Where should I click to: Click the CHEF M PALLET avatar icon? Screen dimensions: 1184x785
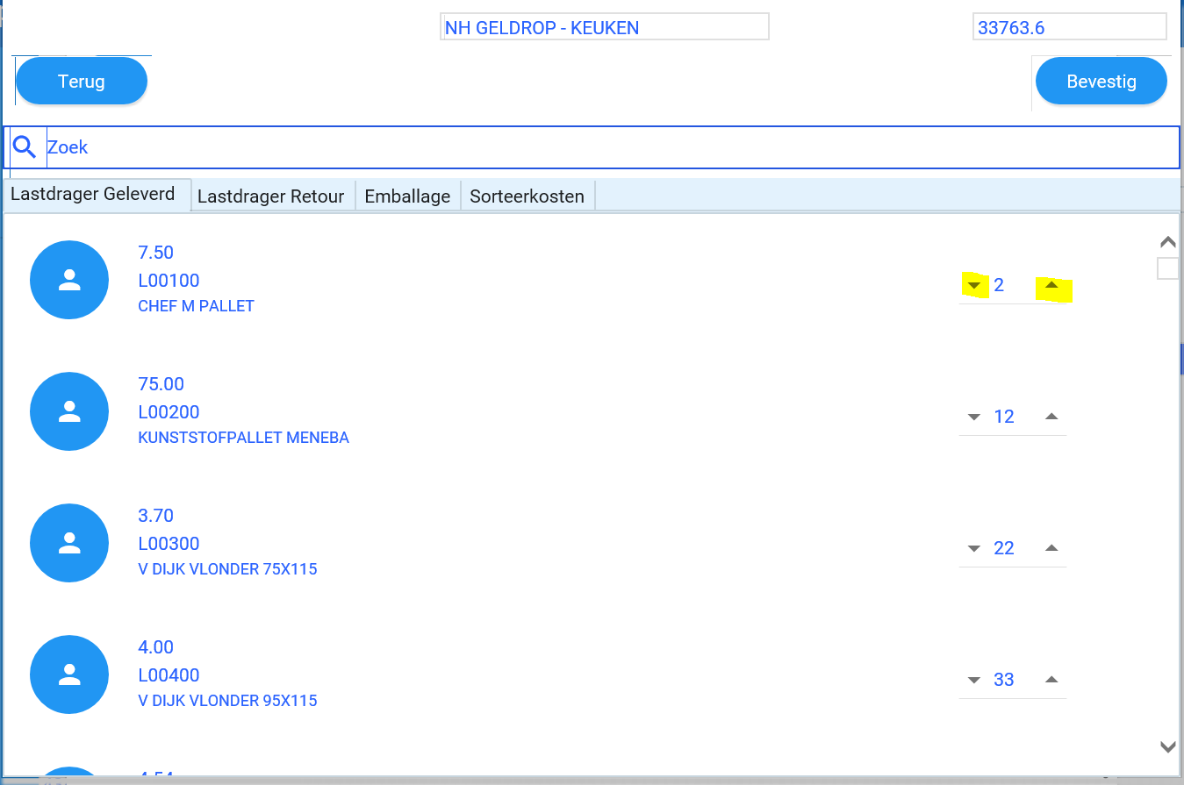[x=69, y=280]
